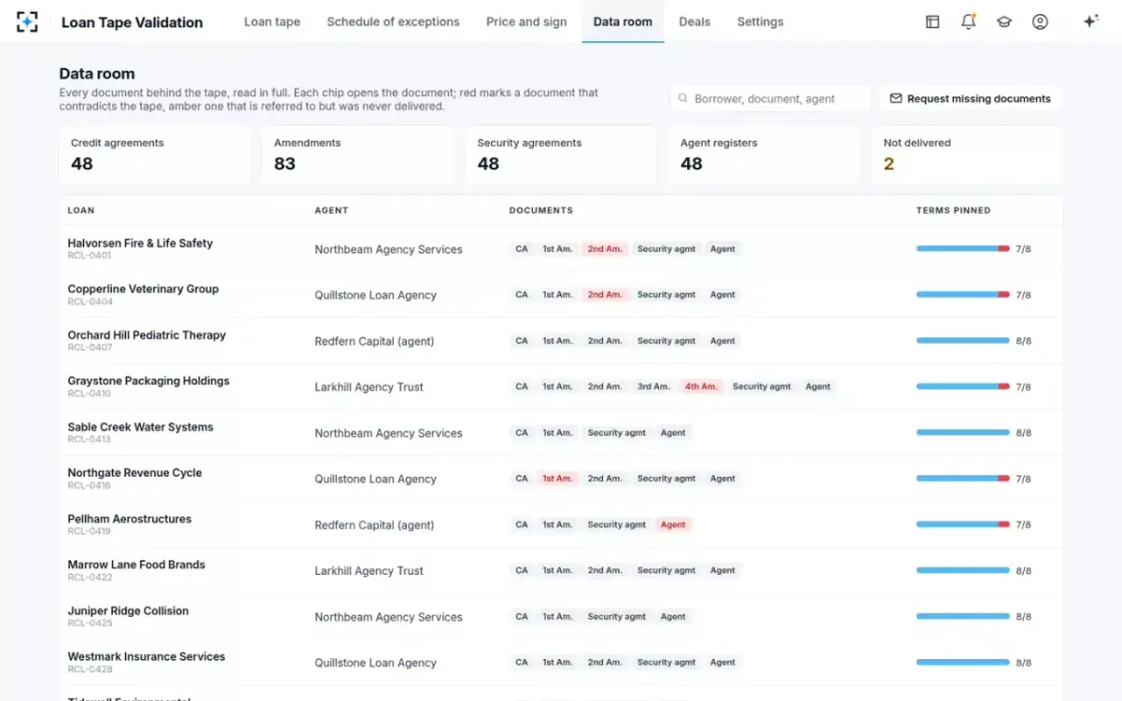Open Juniper Ridge 1st Am. chip
The height and width of the screenshot is (701, 1122).
[557, 617]
